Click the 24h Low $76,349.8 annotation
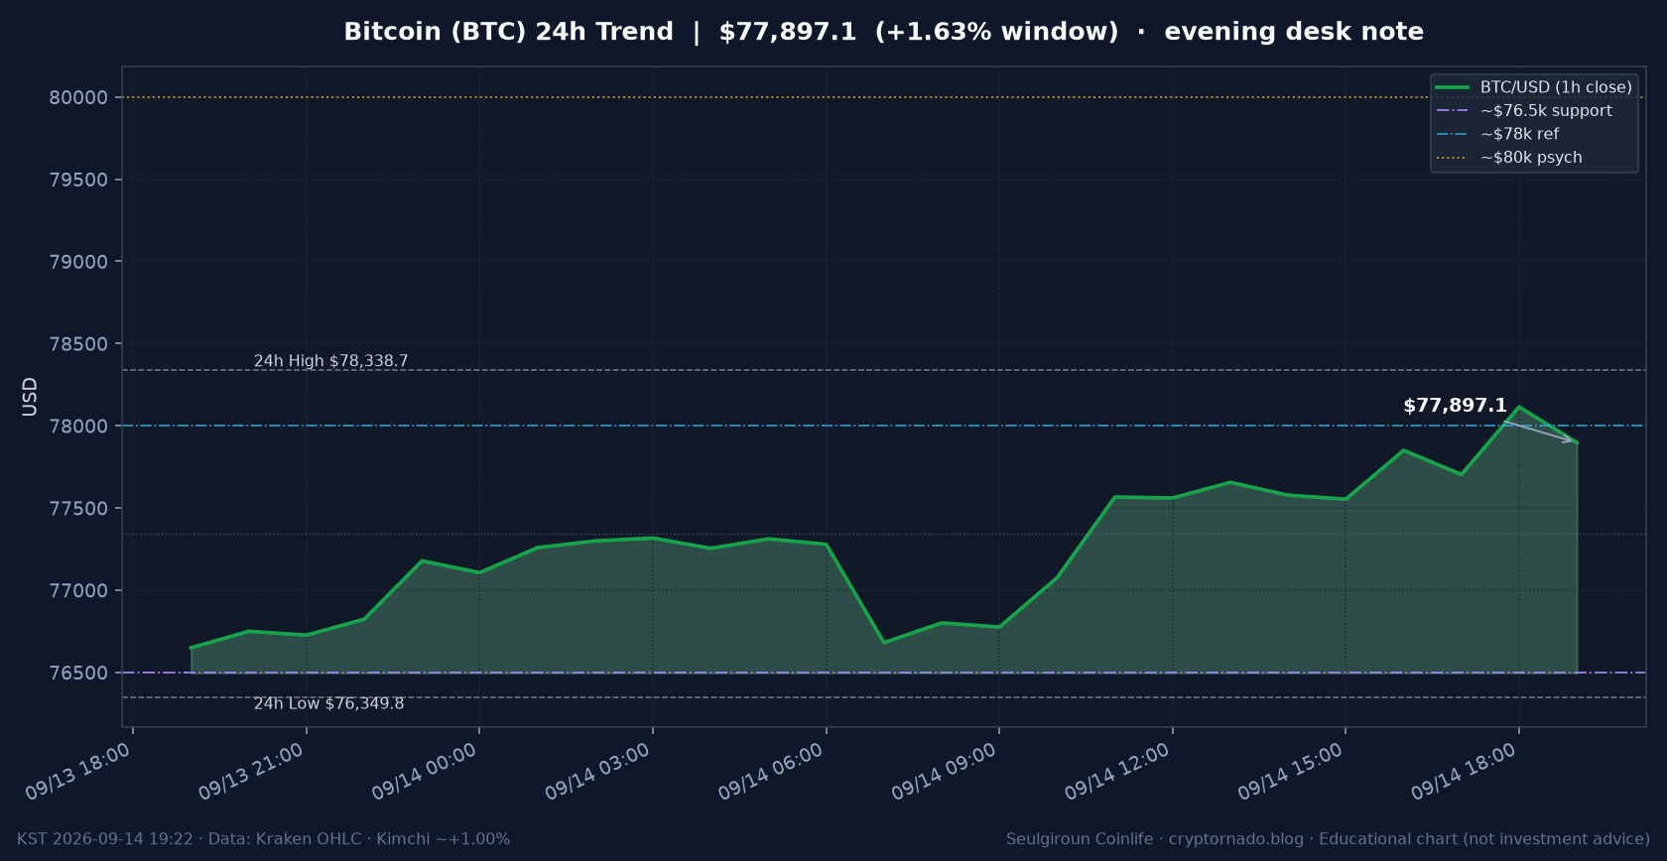 coord(328,703)
